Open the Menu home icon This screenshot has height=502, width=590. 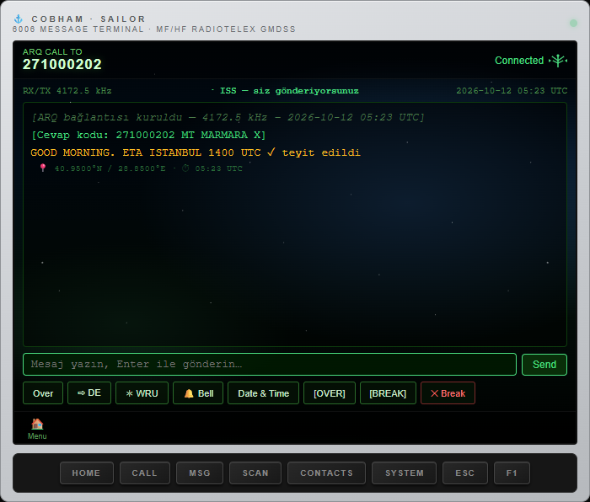tap(37, 429)
